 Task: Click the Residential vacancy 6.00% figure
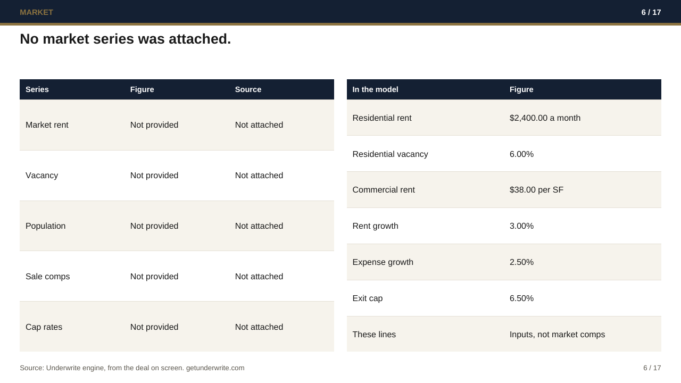tap(521, 154)
